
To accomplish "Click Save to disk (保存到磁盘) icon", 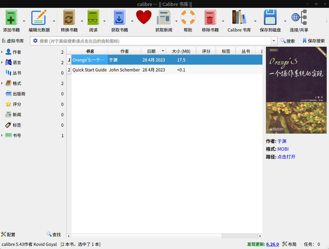I will pyautogui.click(x=270, y=18).
